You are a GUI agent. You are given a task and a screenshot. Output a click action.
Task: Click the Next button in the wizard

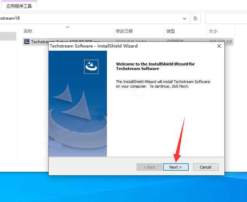176,167
